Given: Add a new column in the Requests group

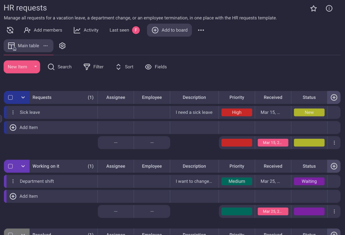Looking at the screenshot, I should [x=334, y=97].
